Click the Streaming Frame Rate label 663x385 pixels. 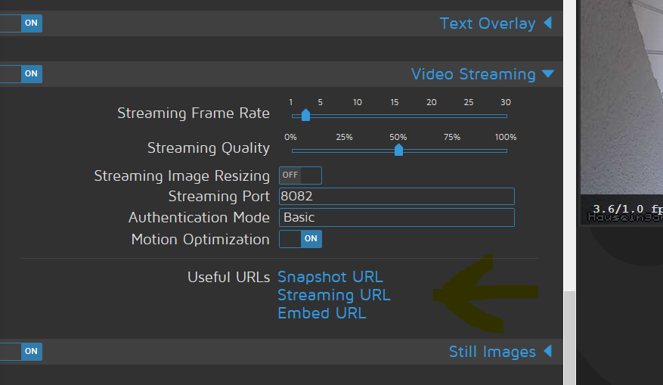[x=194, y=113]
